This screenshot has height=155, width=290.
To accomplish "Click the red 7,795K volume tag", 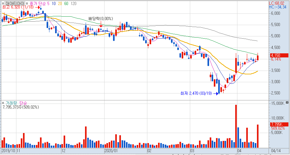I will (279, 124).
